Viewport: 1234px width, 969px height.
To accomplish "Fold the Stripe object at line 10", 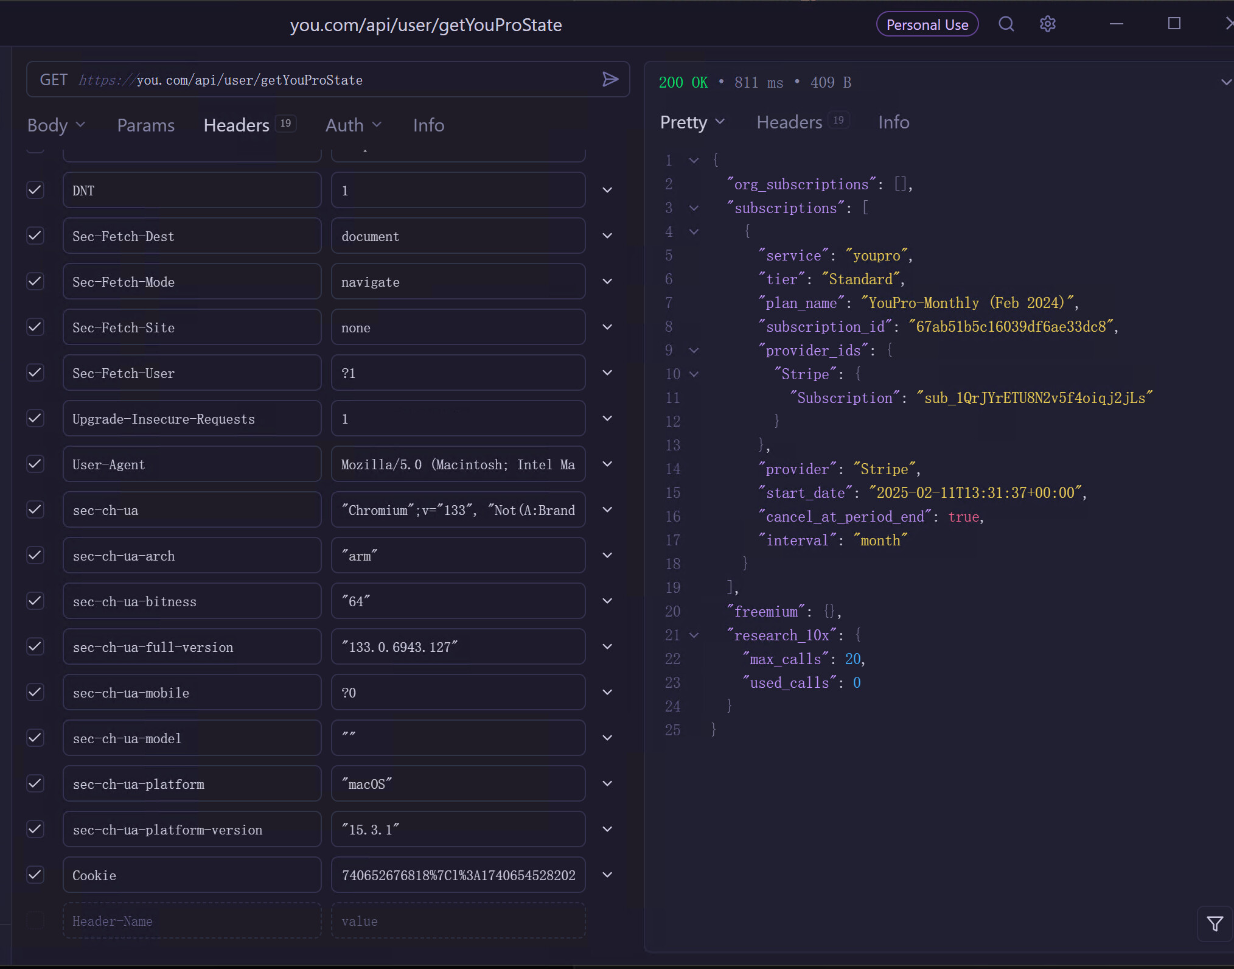I will click(x=694, y=374).
